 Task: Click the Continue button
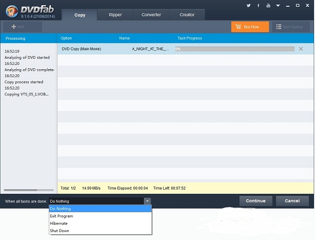pyautogui.click(x=256, y=201)
